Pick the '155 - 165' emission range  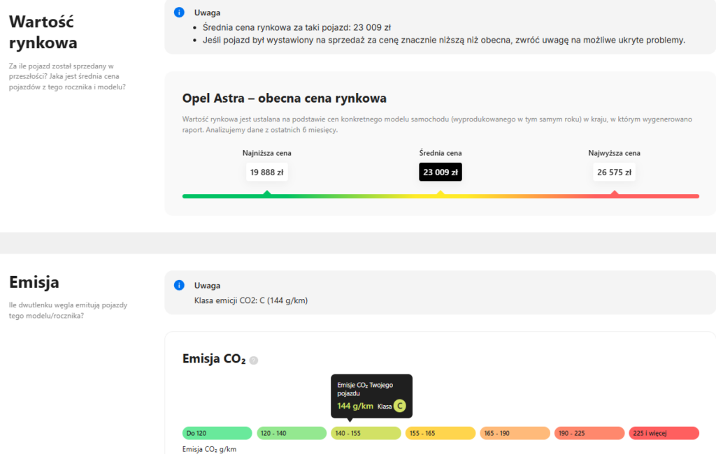(x=440, y=433)
